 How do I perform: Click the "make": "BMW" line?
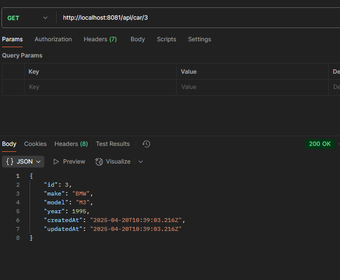[x=68, y=194]
